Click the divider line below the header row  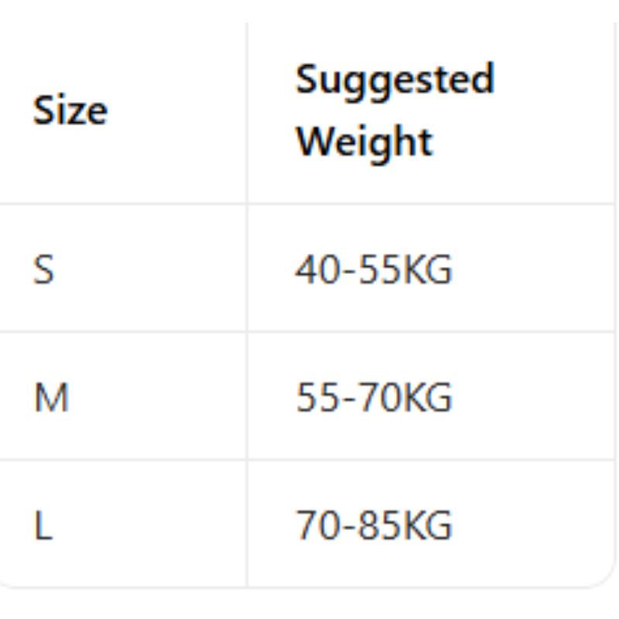point(309,204)
